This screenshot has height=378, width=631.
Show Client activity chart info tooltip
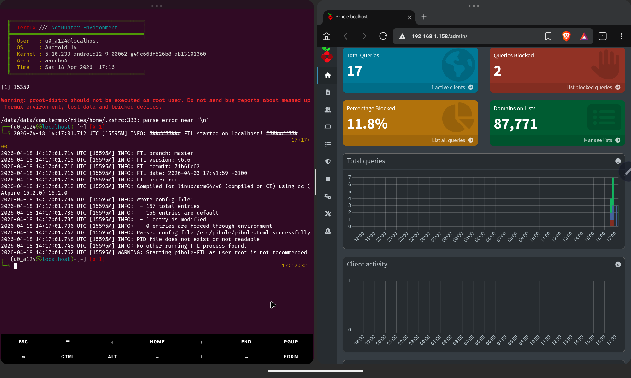click(x=618, y=265)
